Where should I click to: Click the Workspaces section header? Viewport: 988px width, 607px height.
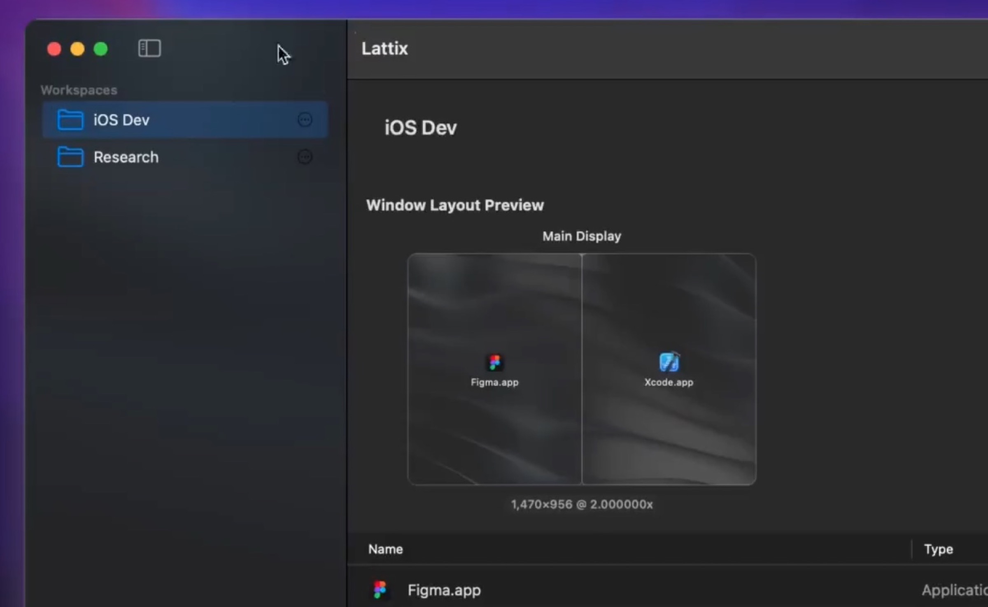(x=79, y=90)
